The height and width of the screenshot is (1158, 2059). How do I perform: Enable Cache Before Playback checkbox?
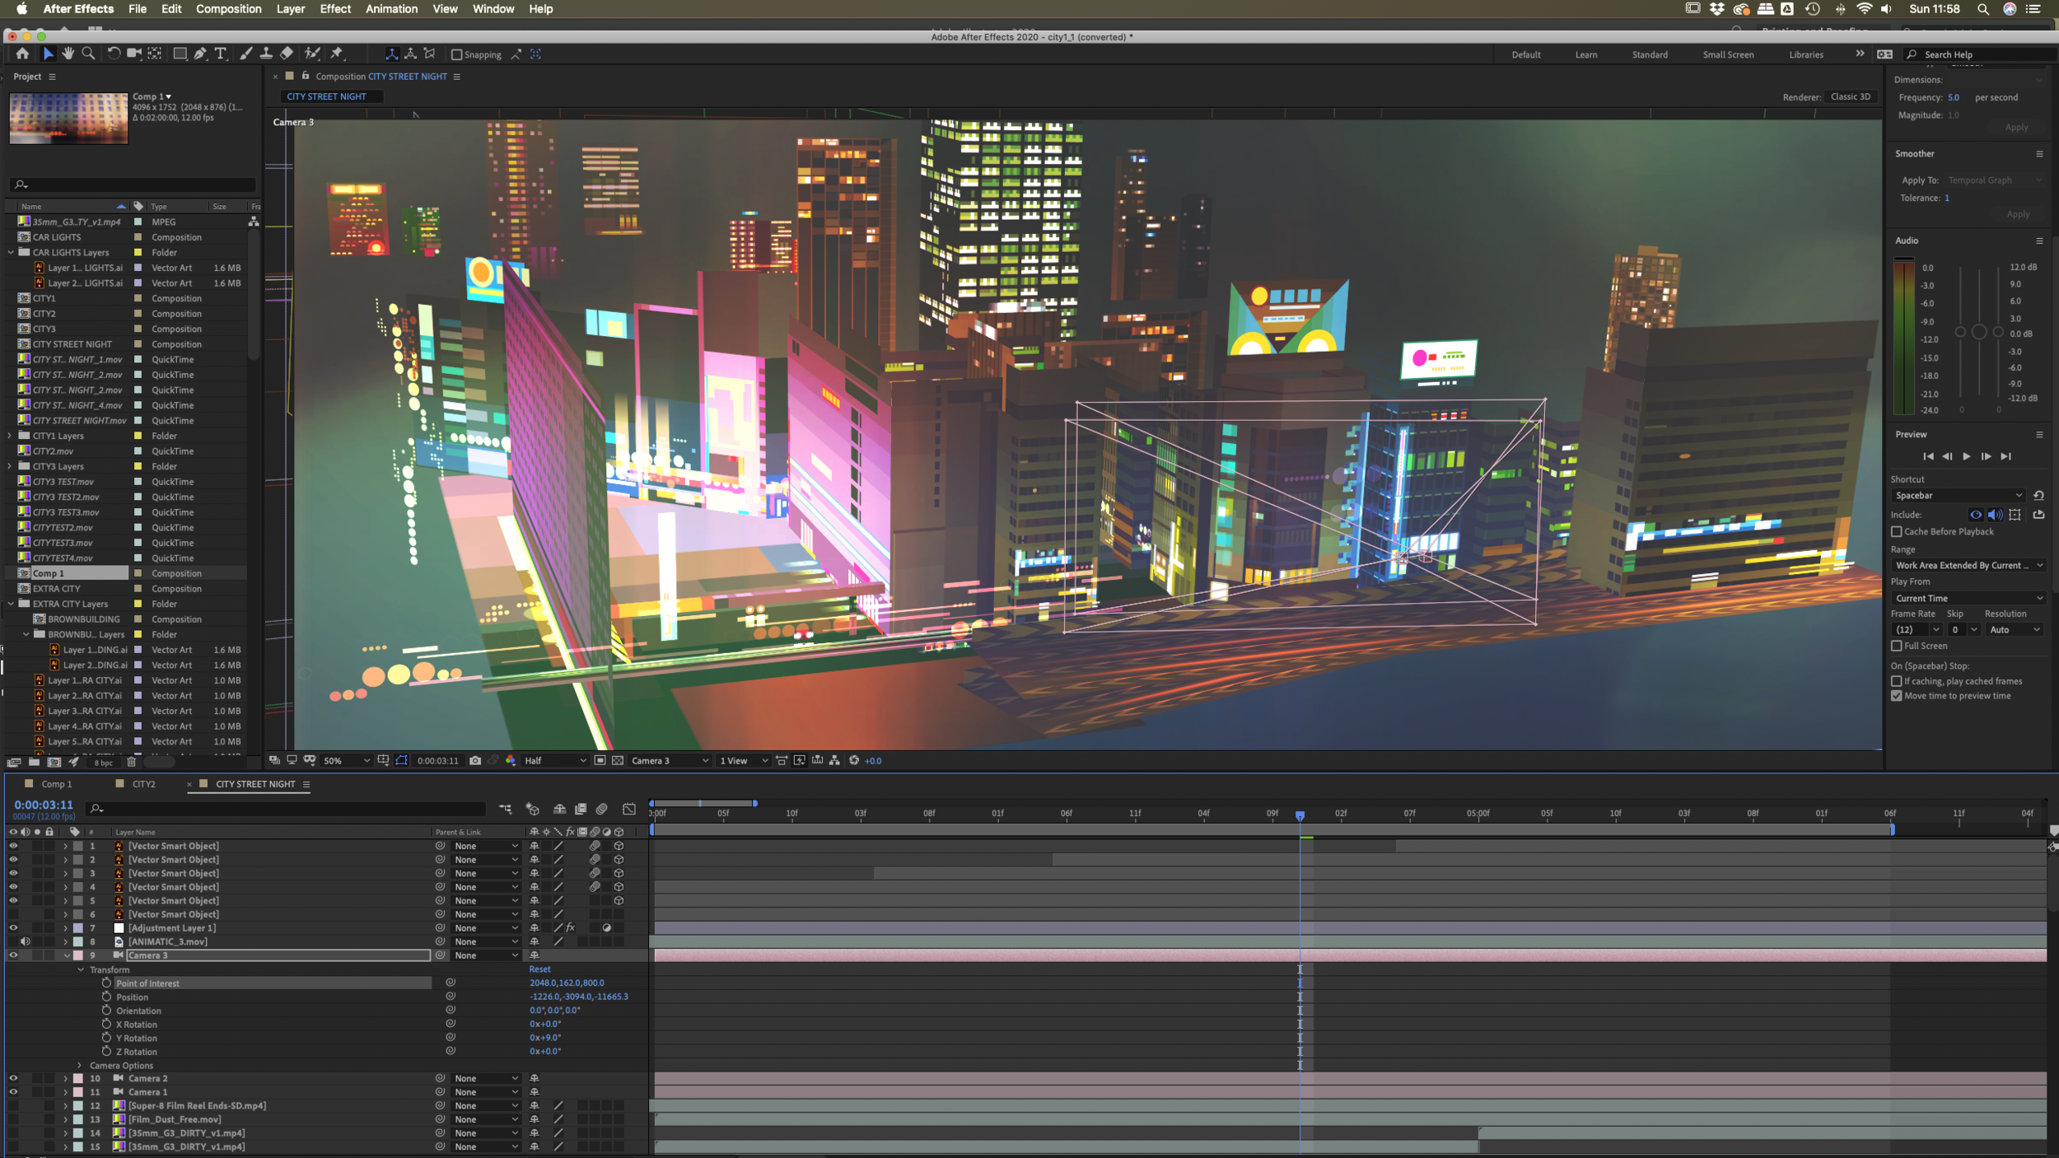1897,532
